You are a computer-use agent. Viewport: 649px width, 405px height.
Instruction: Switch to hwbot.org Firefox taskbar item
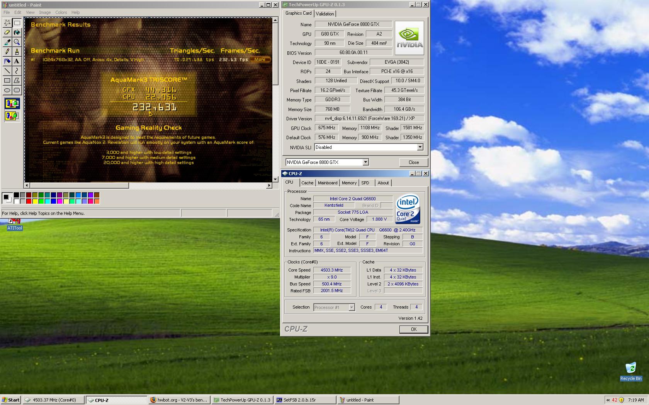(x=180, y=400)
